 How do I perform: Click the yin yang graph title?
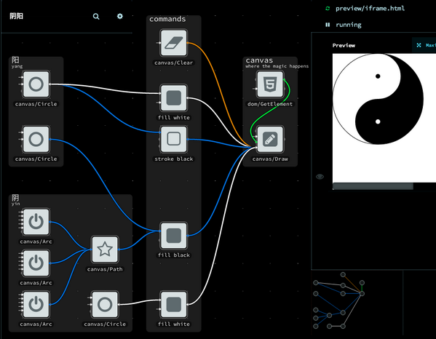16,16
